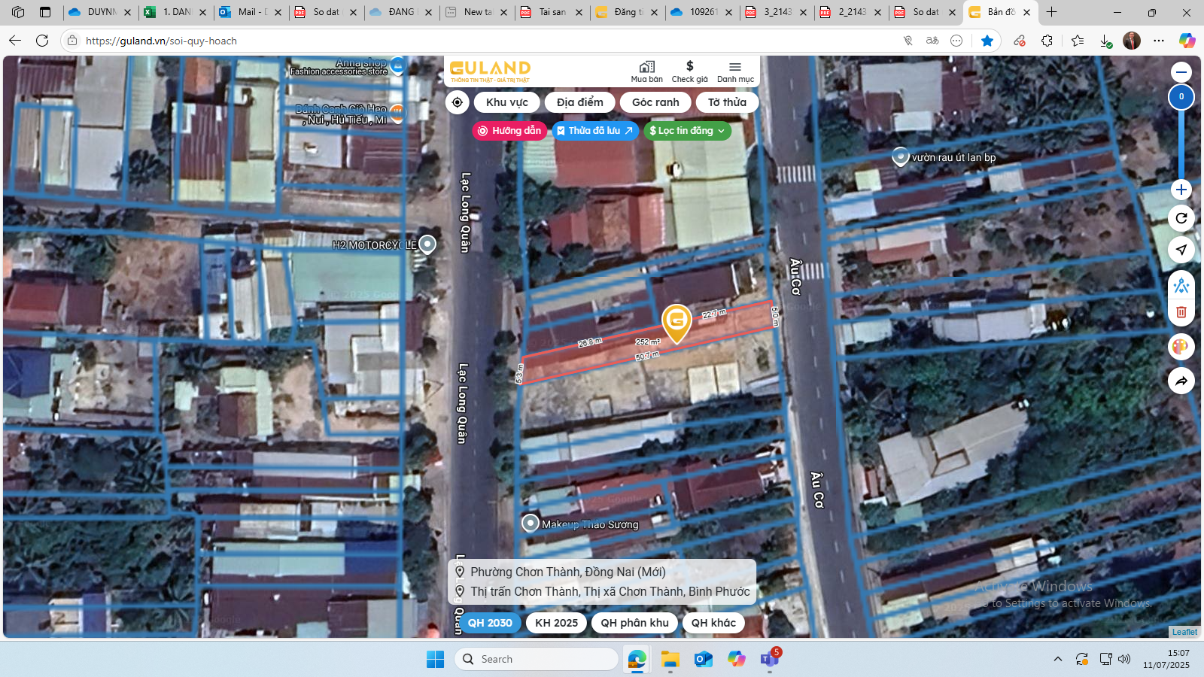
Task: Switch to the 3_2143 PDF tab
Action: [x=777, y=12]
